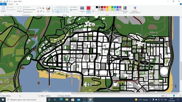The image size is (182, 102).
Task: Click the Brushes (Кисти) icon
Action: pyautogui.click(x=48, y=8)
